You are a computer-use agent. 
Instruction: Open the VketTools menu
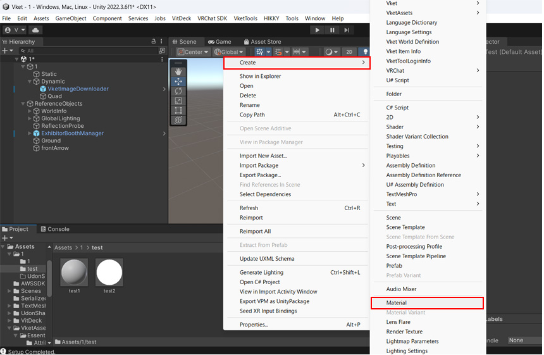pyautogui.click(x=245, y=18)
